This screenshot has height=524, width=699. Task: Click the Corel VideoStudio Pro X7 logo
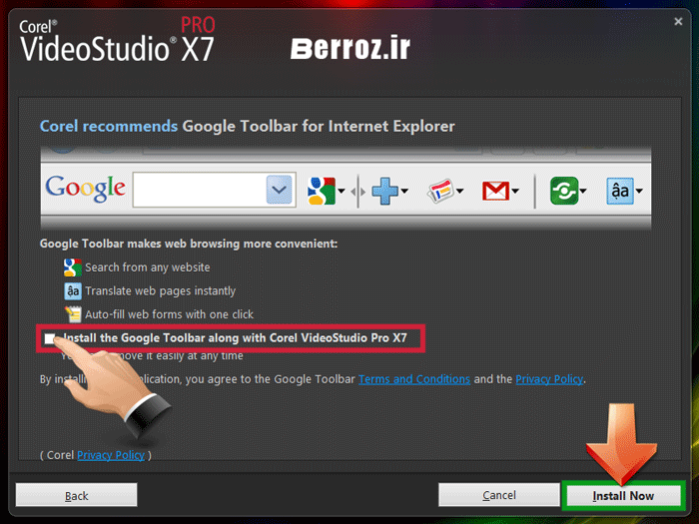coord(117,40)
